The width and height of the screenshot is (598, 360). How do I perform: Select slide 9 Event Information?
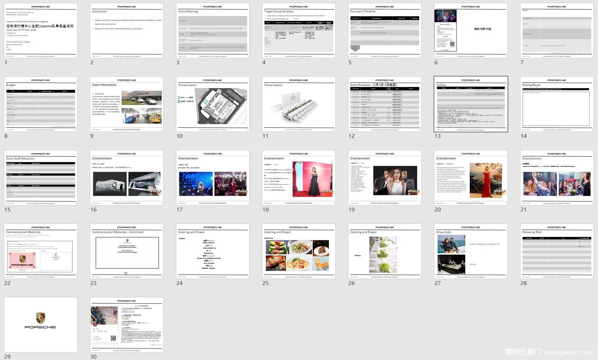point(127,104)
